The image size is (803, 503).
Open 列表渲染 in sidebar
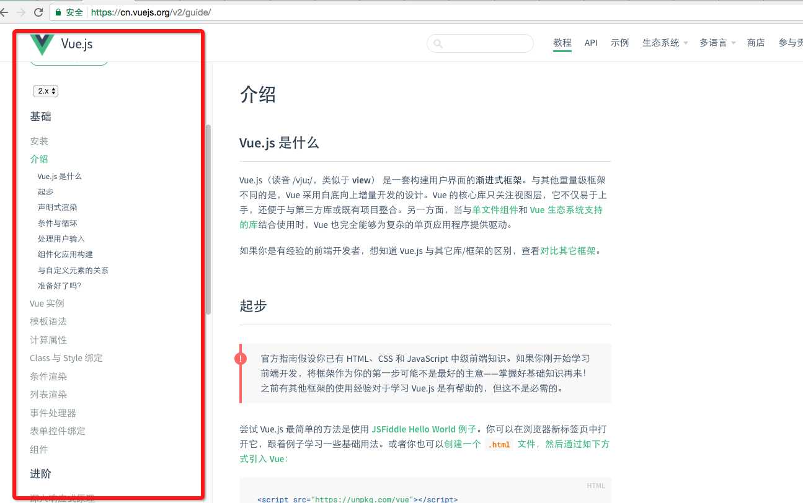[48, 395]
